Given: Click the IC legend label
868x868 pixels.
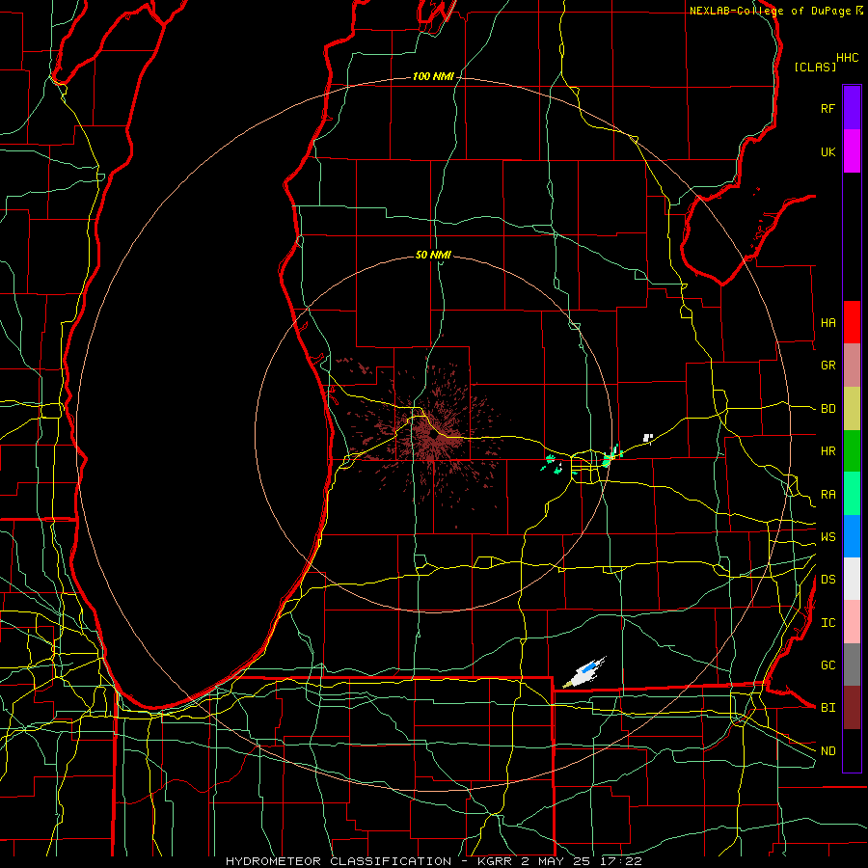Looking at the screenshot, I should click(827, 623).
